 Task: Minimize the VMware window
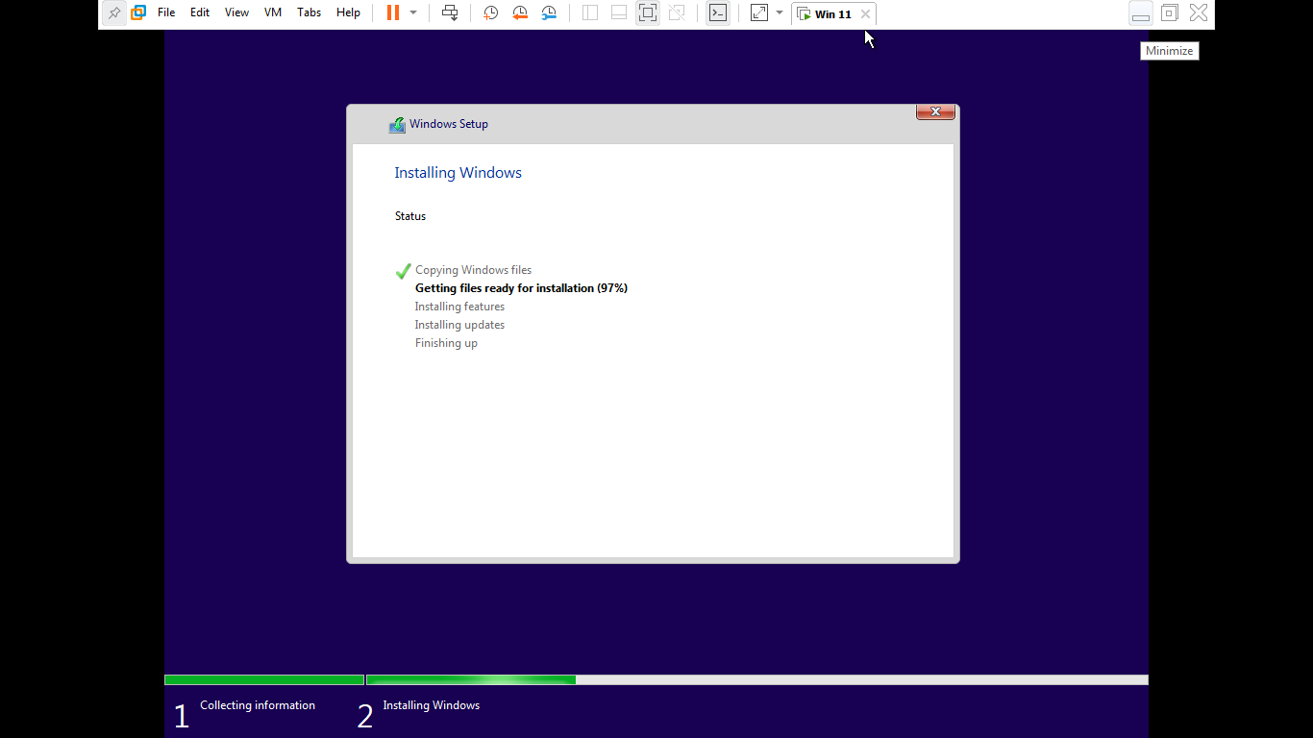coord(1140,13)
